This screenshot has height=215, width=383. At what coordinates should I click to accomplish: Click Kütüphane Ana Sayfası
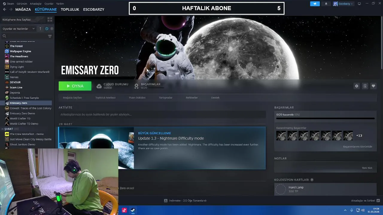(x=16, y=19)
